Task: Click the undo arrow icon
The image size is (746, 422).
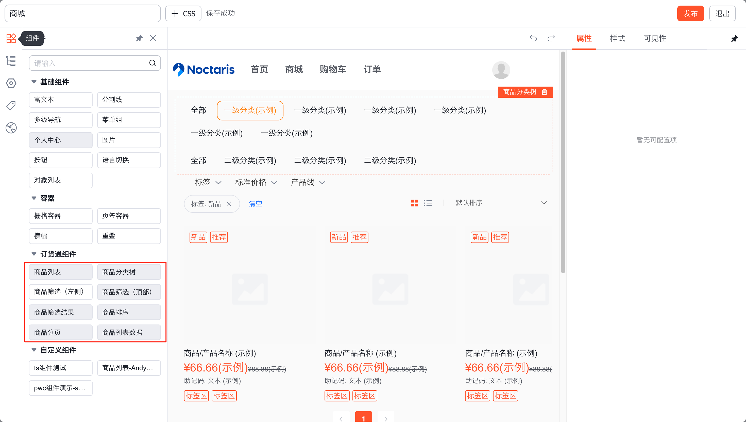Action: 533,38
